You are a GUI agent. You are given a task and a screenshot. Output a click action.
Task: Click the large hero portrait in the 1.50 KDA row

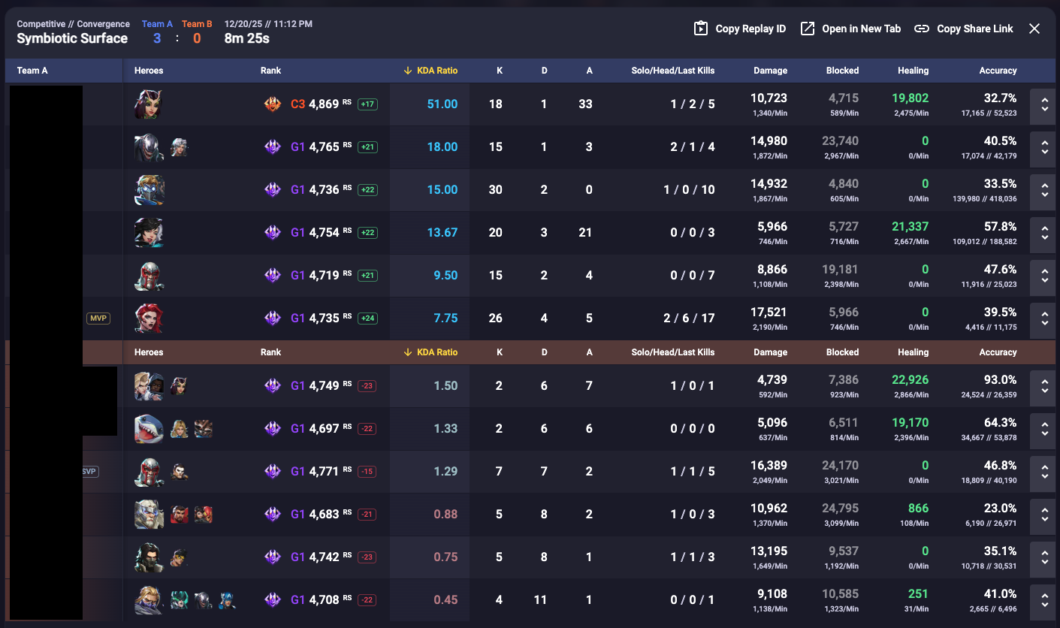click(x=149, y=386)
